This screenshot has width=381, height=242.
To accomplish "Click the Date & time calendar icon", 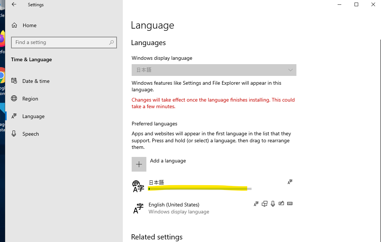I will (x=14, y=81).
